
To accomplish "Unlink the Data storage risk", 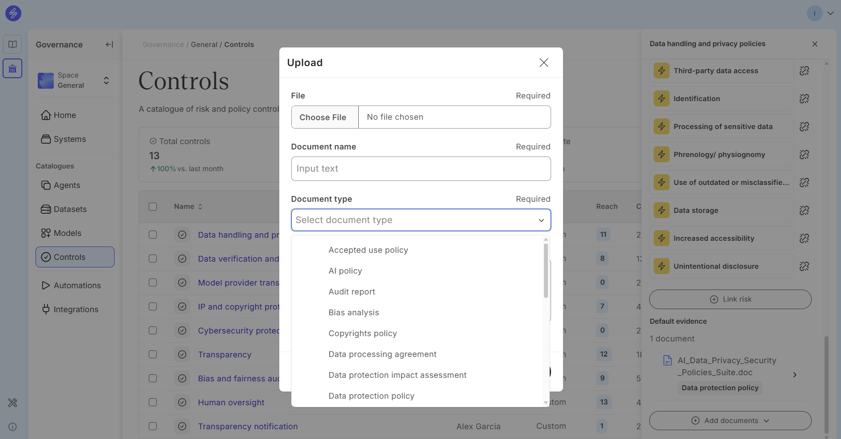I will pyautogui.click(x=804, y=211).
